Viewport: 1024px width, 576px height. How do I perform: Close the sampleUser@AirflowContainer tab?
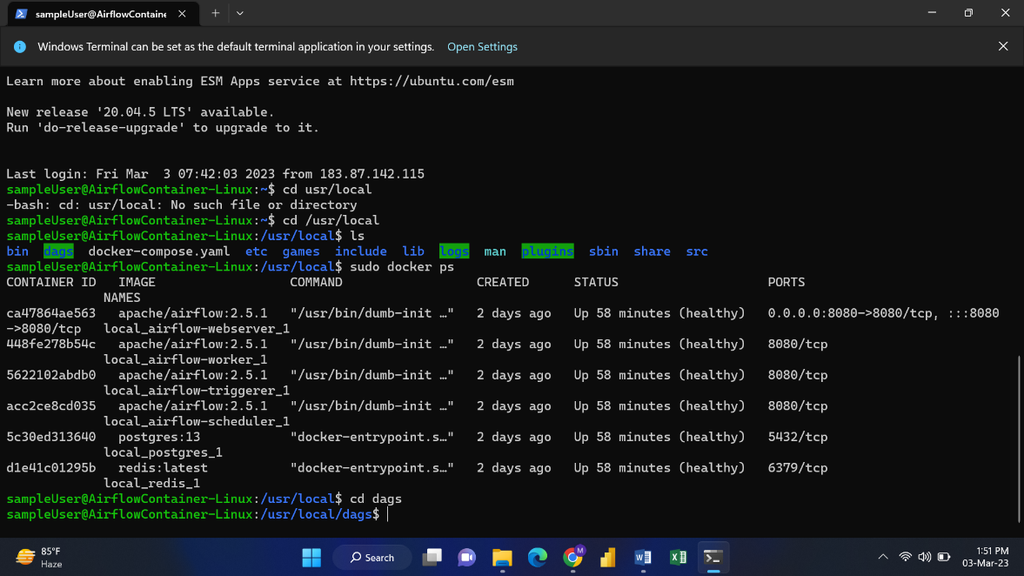(x=182, y=14)
